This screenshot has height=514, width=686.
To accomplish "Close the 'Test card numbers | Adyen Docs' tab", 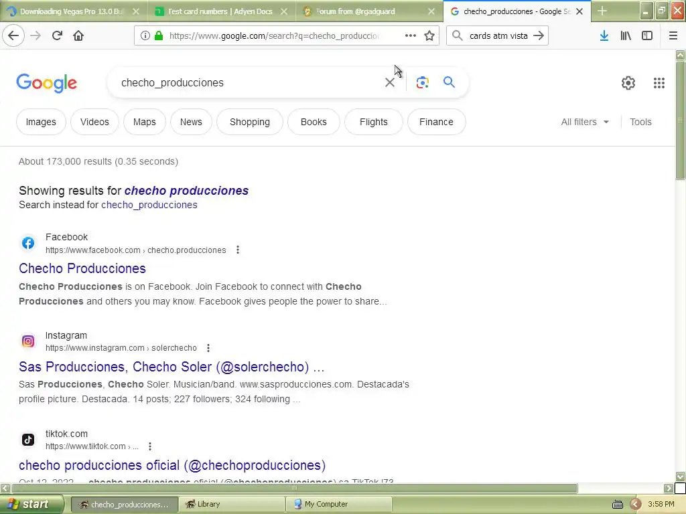I will [284, 11].
